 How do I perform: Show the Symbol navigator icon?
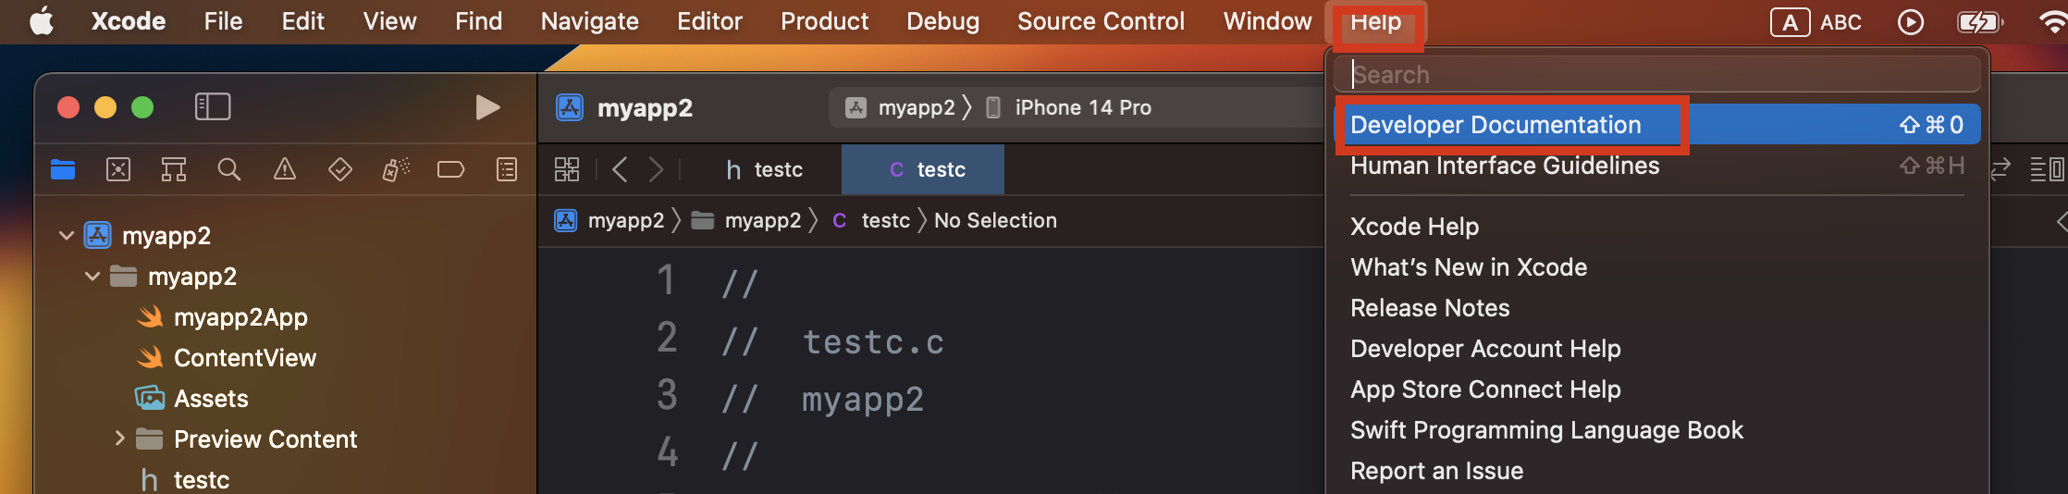pos(174,169)
